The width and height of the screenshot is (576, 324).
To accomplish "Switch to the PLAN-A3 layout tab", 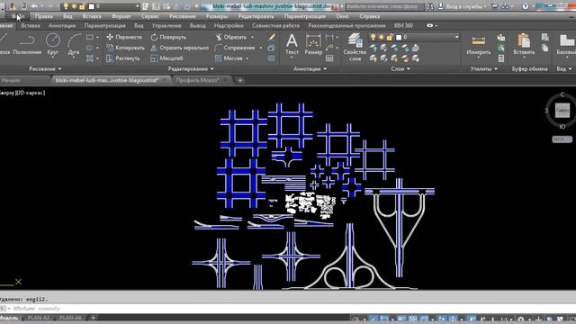I will tap(39, 318).
